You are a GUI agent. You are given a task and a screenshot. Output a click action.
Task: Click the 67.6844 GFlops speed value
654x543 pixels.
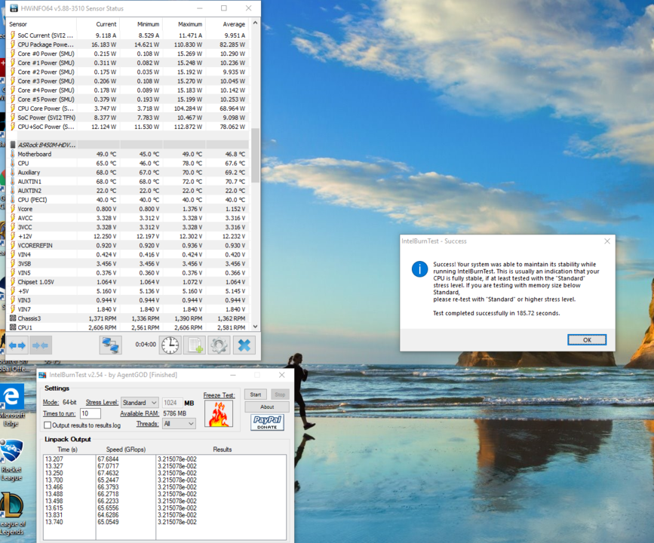point(108,459)
